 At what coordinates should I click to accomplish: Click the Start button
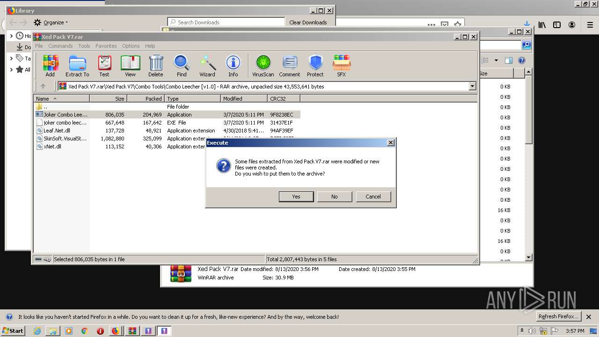[x=13, y=331]
